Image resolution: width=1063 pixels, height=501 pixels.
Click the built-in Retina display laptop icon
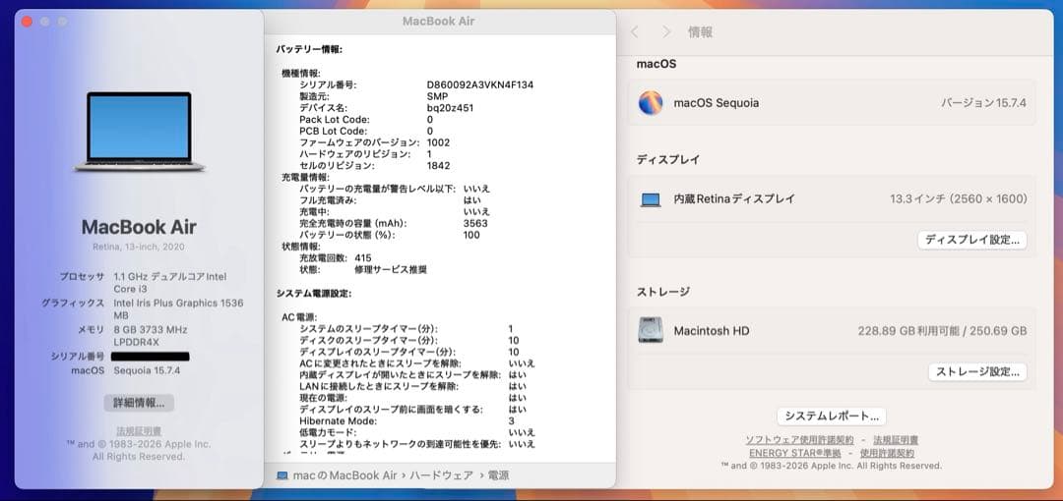(x=651, y=199)
